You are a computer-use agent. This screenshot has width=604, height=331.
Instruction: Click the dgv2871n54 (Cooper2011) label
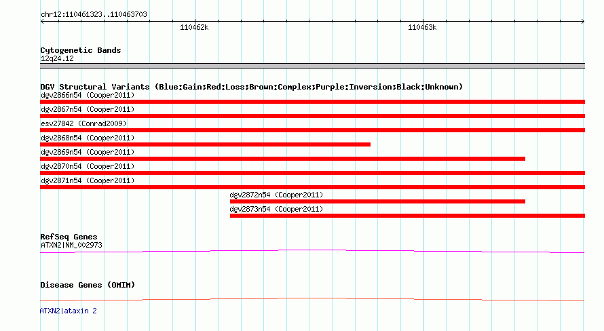pos(88,180)
